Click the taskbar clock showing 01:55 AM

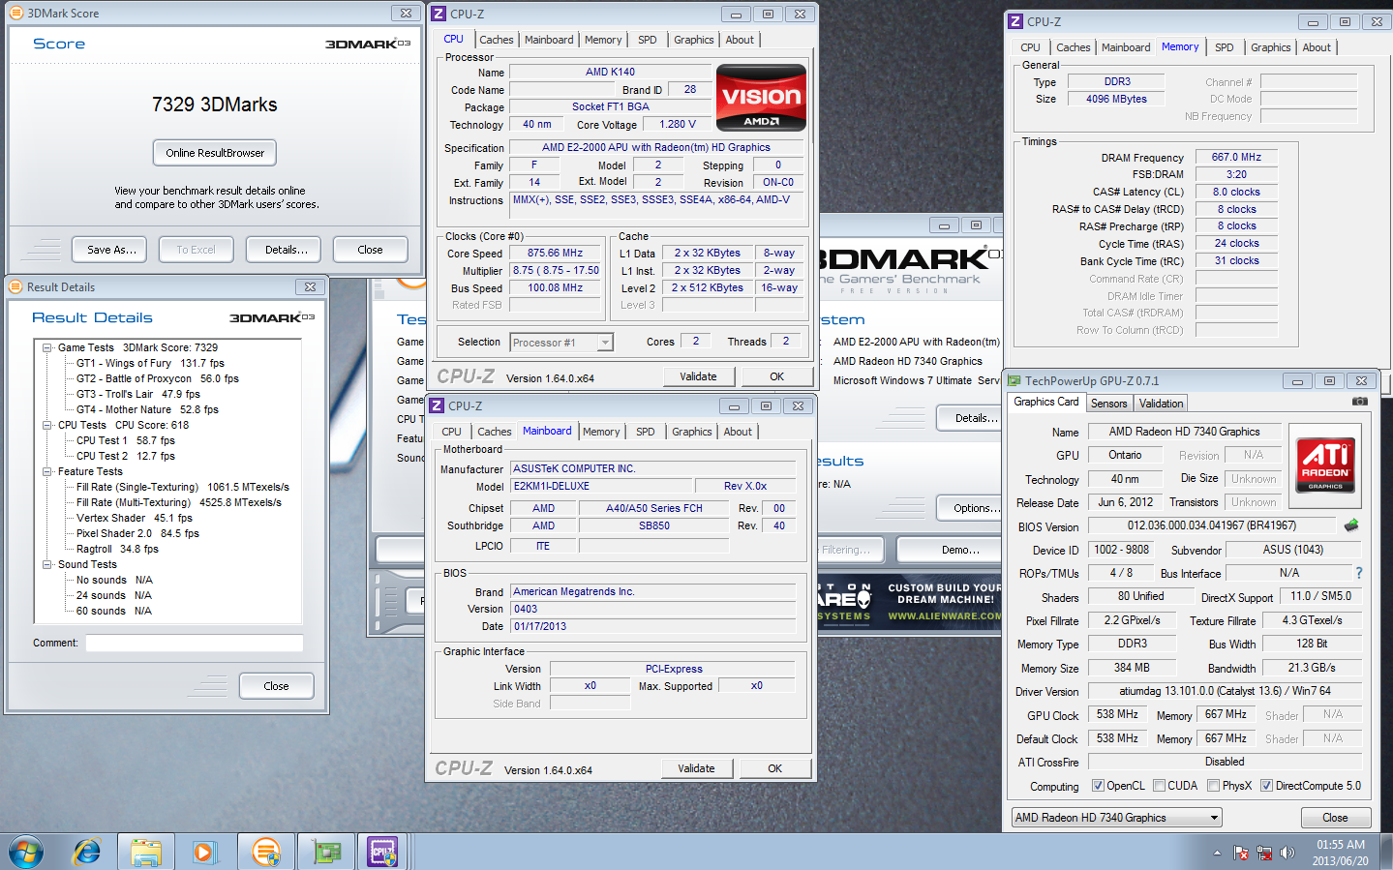(x=1341, y=845)
